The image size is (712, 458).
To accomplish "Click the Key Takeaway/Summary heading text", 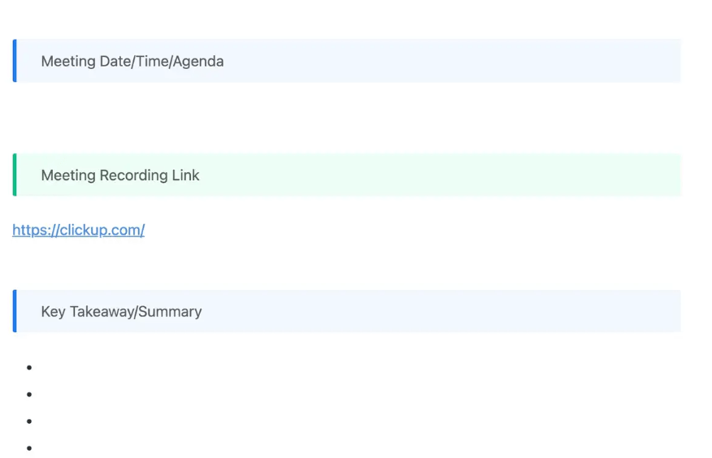I will (x=121, y=312).
